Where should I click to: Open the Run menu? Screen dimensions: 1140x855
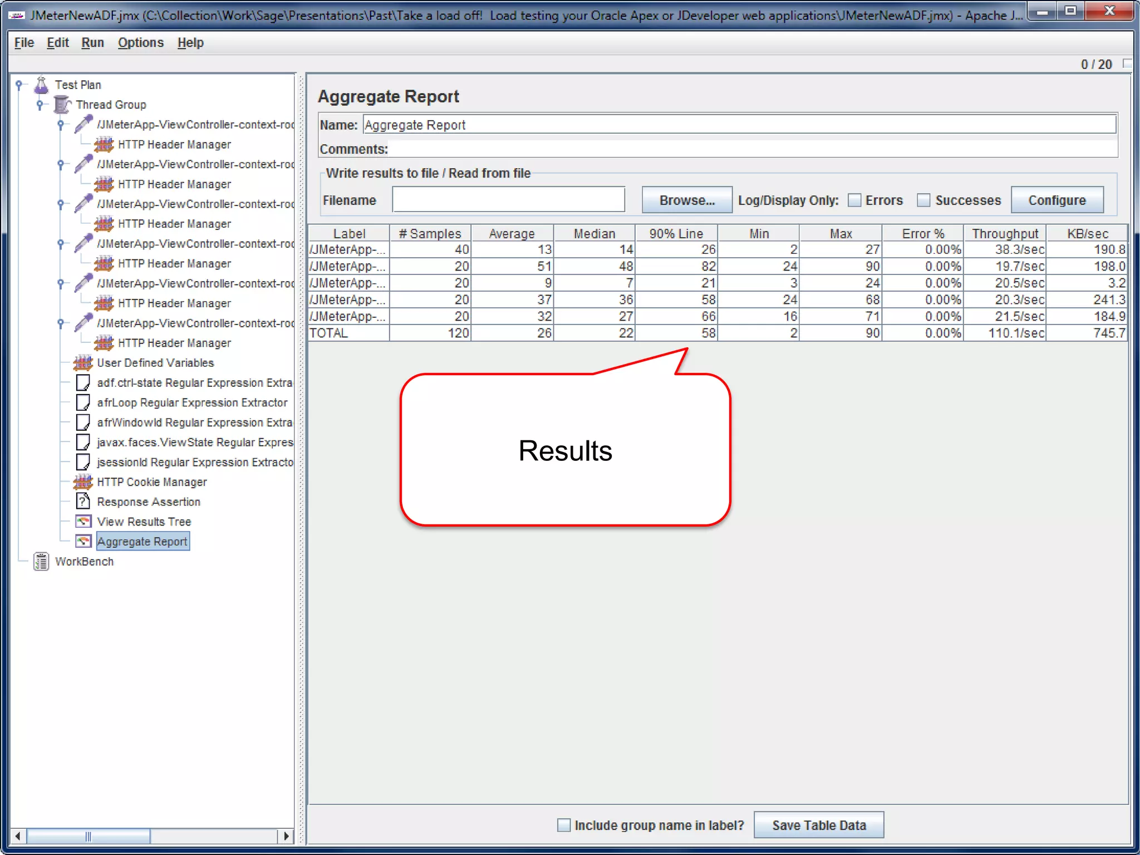(x=92, y=43)
